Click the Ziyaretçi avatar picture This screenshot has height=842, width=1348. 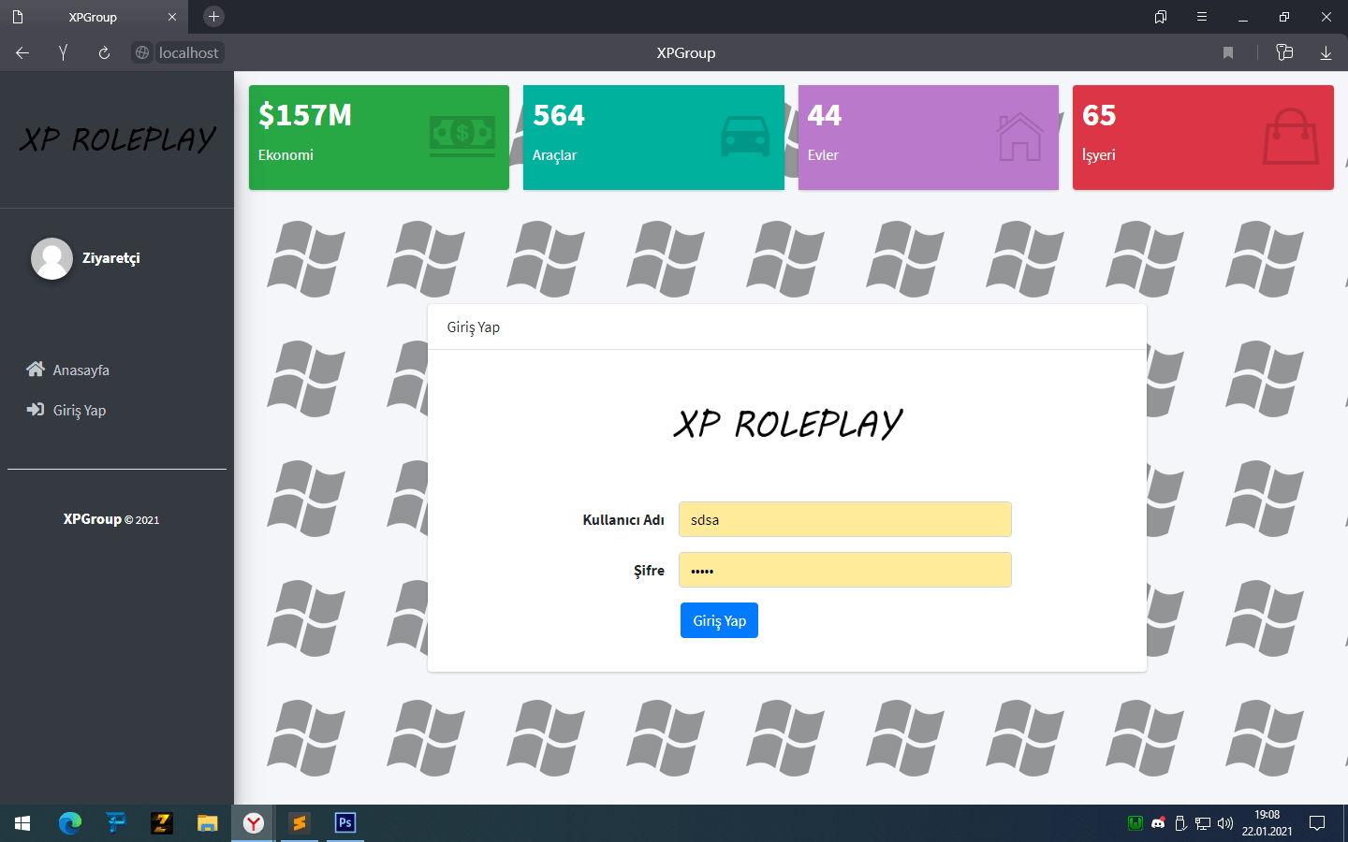click(51, 258)
